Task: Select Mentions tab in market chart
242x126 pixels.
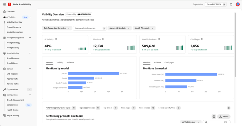Action: click(x=146, y=62)
